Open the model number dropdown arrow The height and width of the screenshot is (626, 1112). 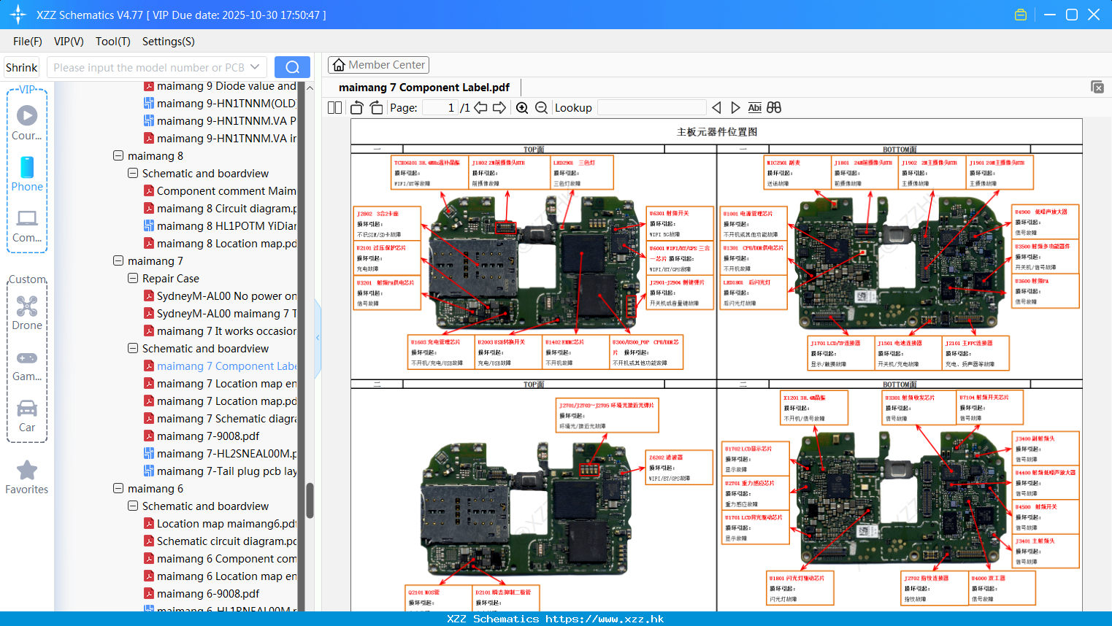(255, 67)
